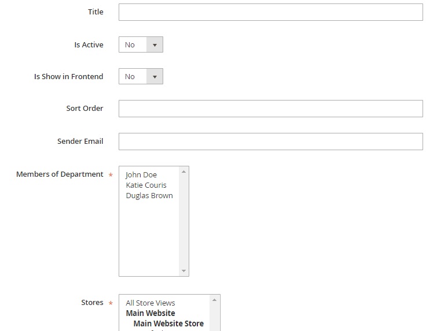Click the Is Active label

point(89,45)
